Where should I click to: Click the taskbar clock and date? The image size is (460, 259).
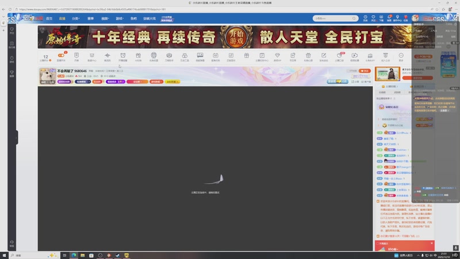point(444,255)
